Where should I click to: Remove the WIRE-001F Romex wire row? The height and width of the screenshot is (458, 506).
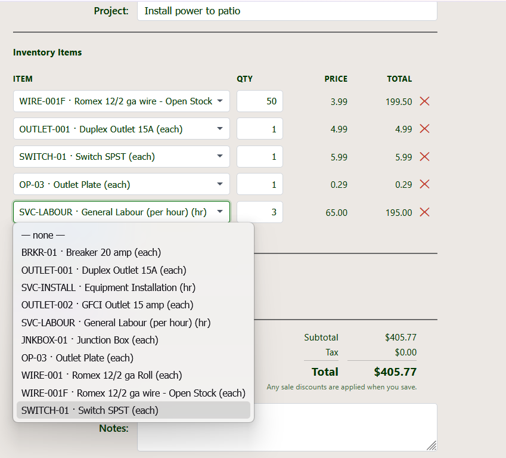coord(424,101)
